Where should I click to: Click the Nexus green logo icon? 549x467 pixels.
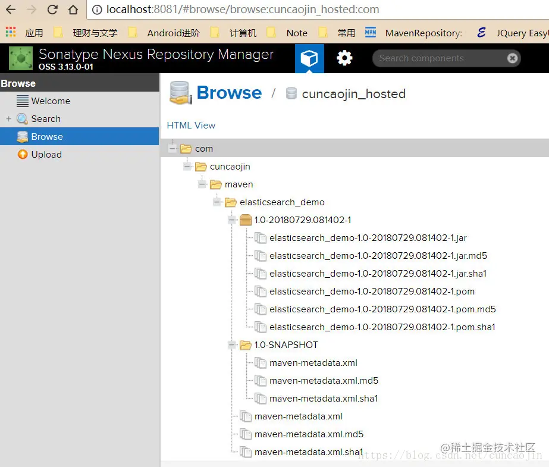pos(21,58)
